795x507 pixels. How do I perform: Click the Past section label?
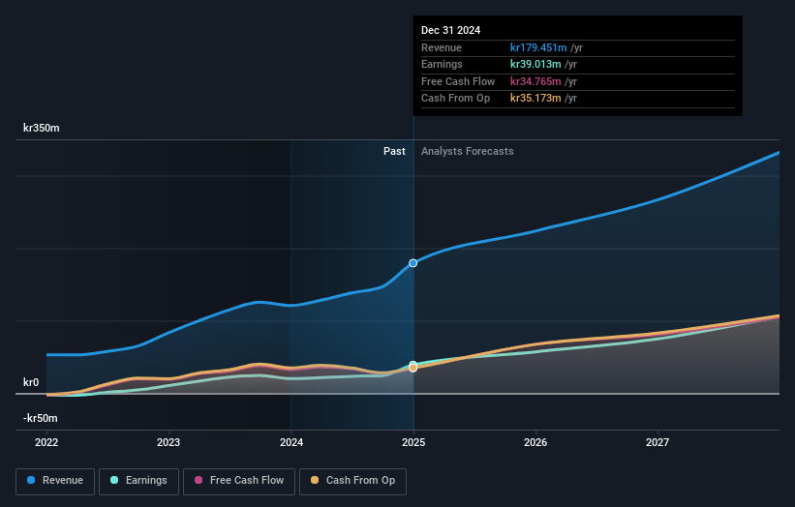click(394, 151)
